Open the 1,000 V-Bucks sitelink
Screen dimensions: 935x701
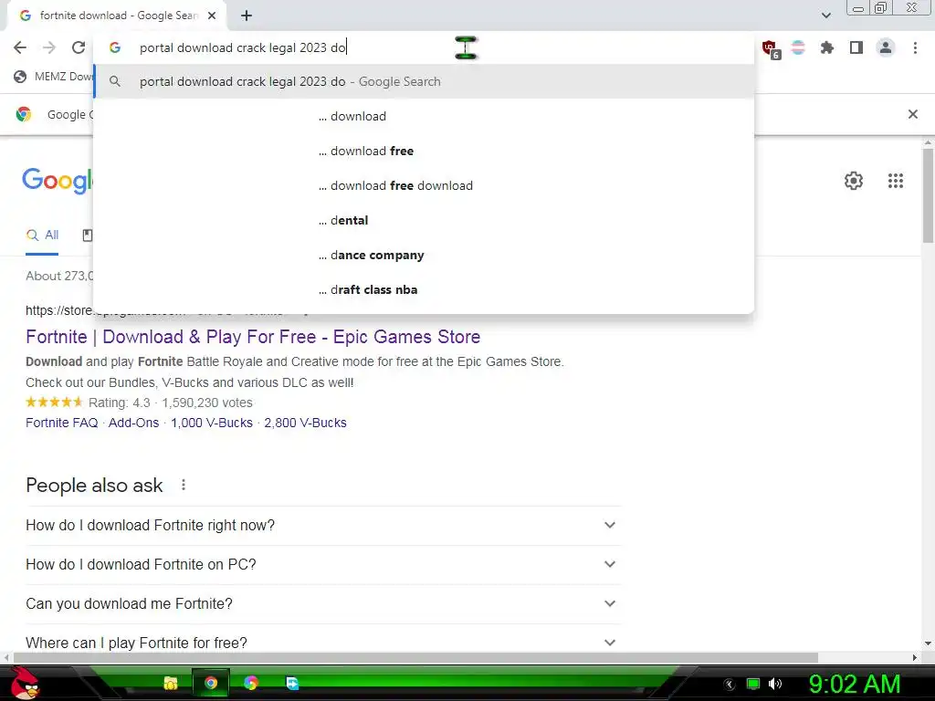tap(212, 423)
